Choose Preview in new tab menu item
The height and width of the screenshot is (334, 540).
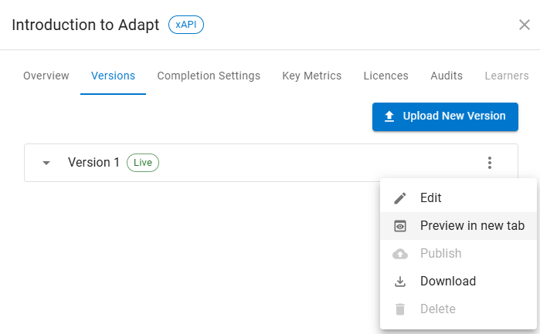460,226
